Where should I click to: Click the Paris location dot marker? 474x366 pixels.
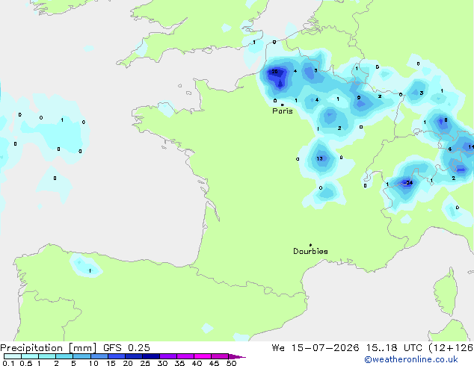[283, 105]
